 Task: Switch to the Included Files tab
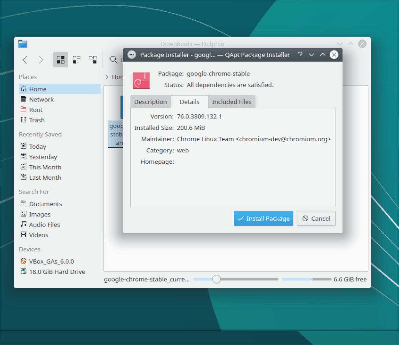pyautogui.click(x=232, y=101)
